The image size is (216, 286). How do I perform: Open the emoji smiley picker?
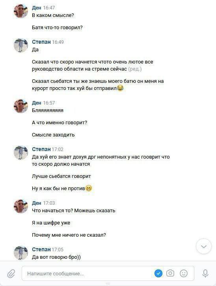(x=184, y=273)
